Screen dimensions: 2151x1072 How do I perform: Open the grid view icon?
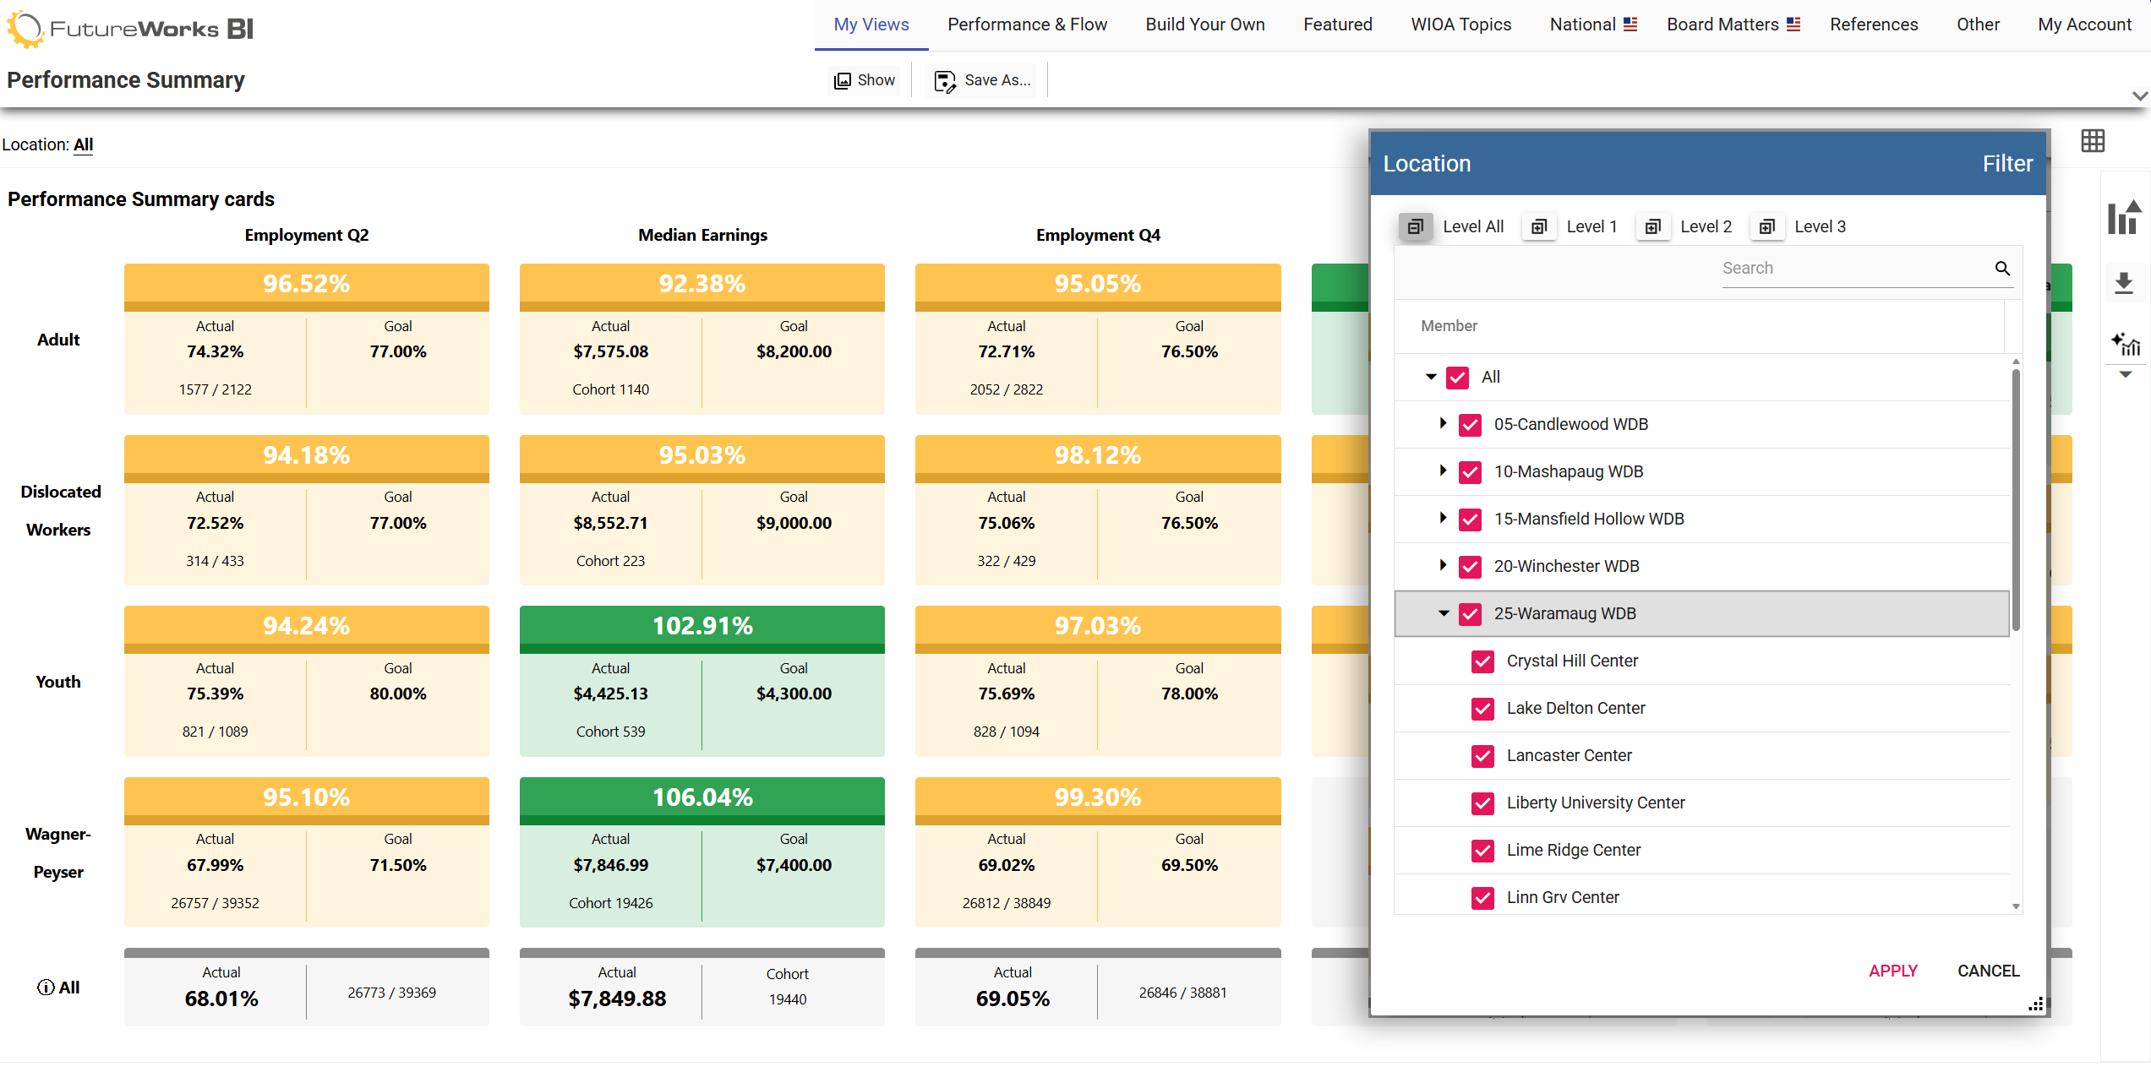point(2093,141)
